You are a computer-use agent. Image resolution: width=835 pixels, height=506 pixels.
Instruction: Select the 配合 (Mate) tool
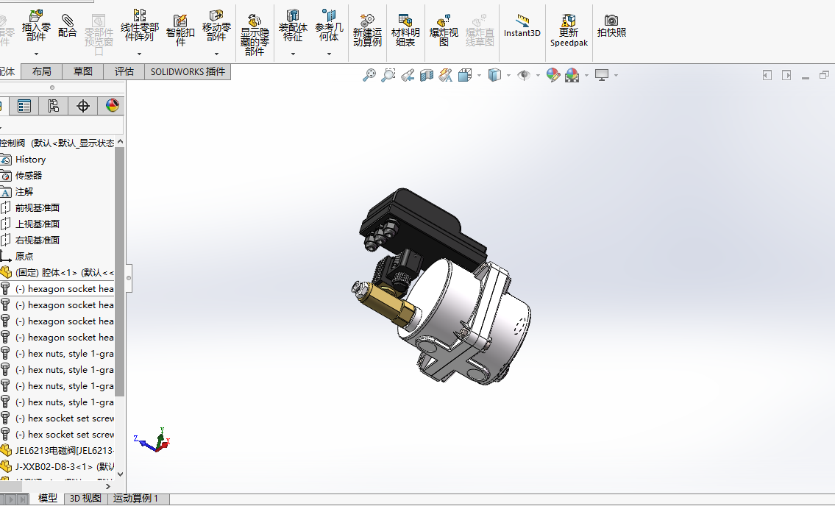point(67,25)
